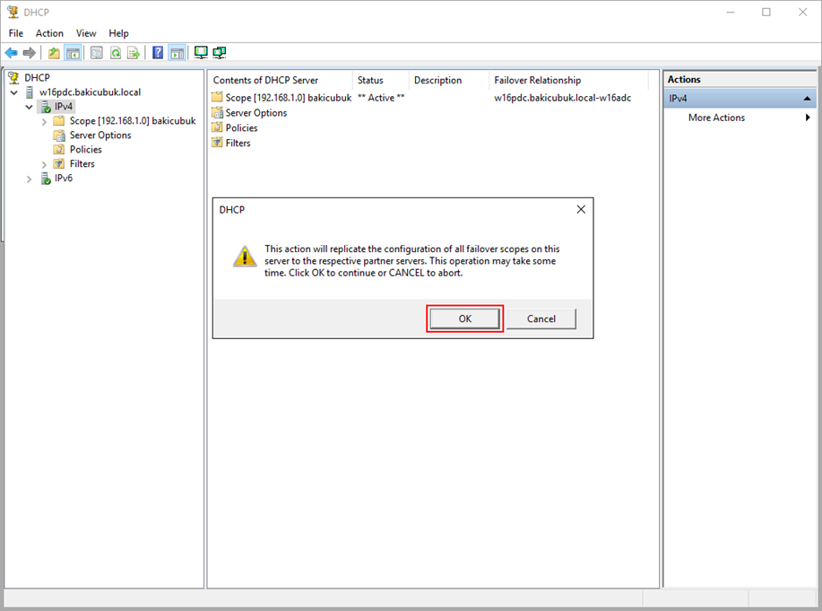Sort by the Contents of DHCP Server column
Image resolution: width=822 pixels, height=611 pixels.
281,81
